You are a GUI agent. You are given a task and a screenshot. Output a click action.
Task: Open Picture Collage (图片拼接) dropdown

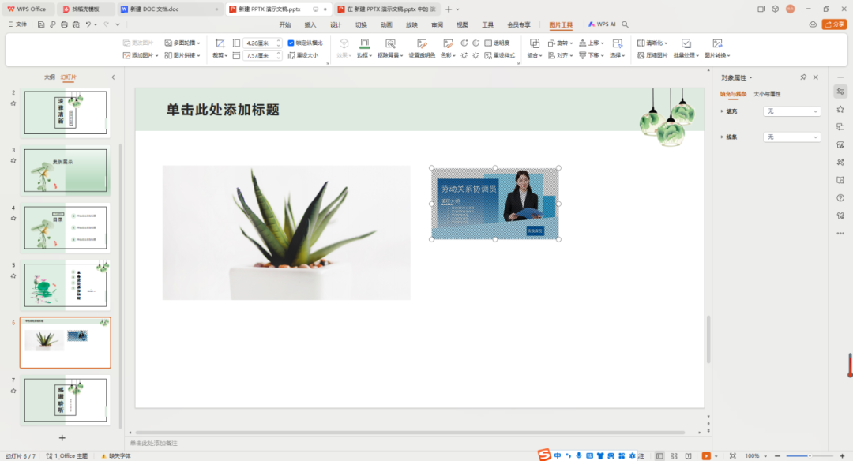pos(182,55)
